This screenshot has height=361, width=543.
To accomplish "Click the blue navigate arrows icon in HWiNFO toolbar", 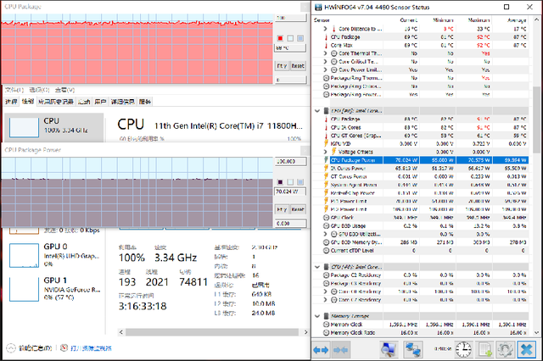I will pyautogui.click(x=321, y=349).
